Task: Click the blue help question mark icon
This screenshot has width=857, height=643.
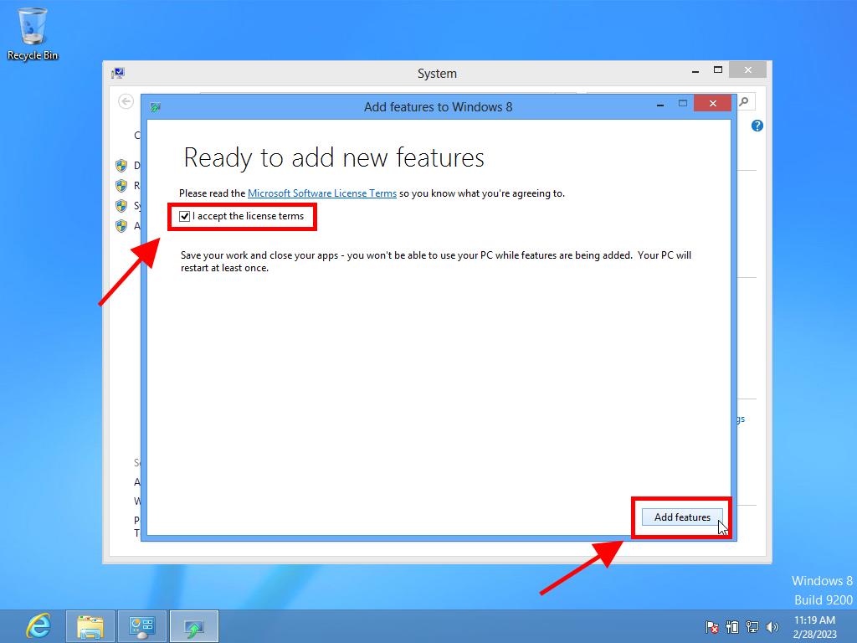Action: 757,126
